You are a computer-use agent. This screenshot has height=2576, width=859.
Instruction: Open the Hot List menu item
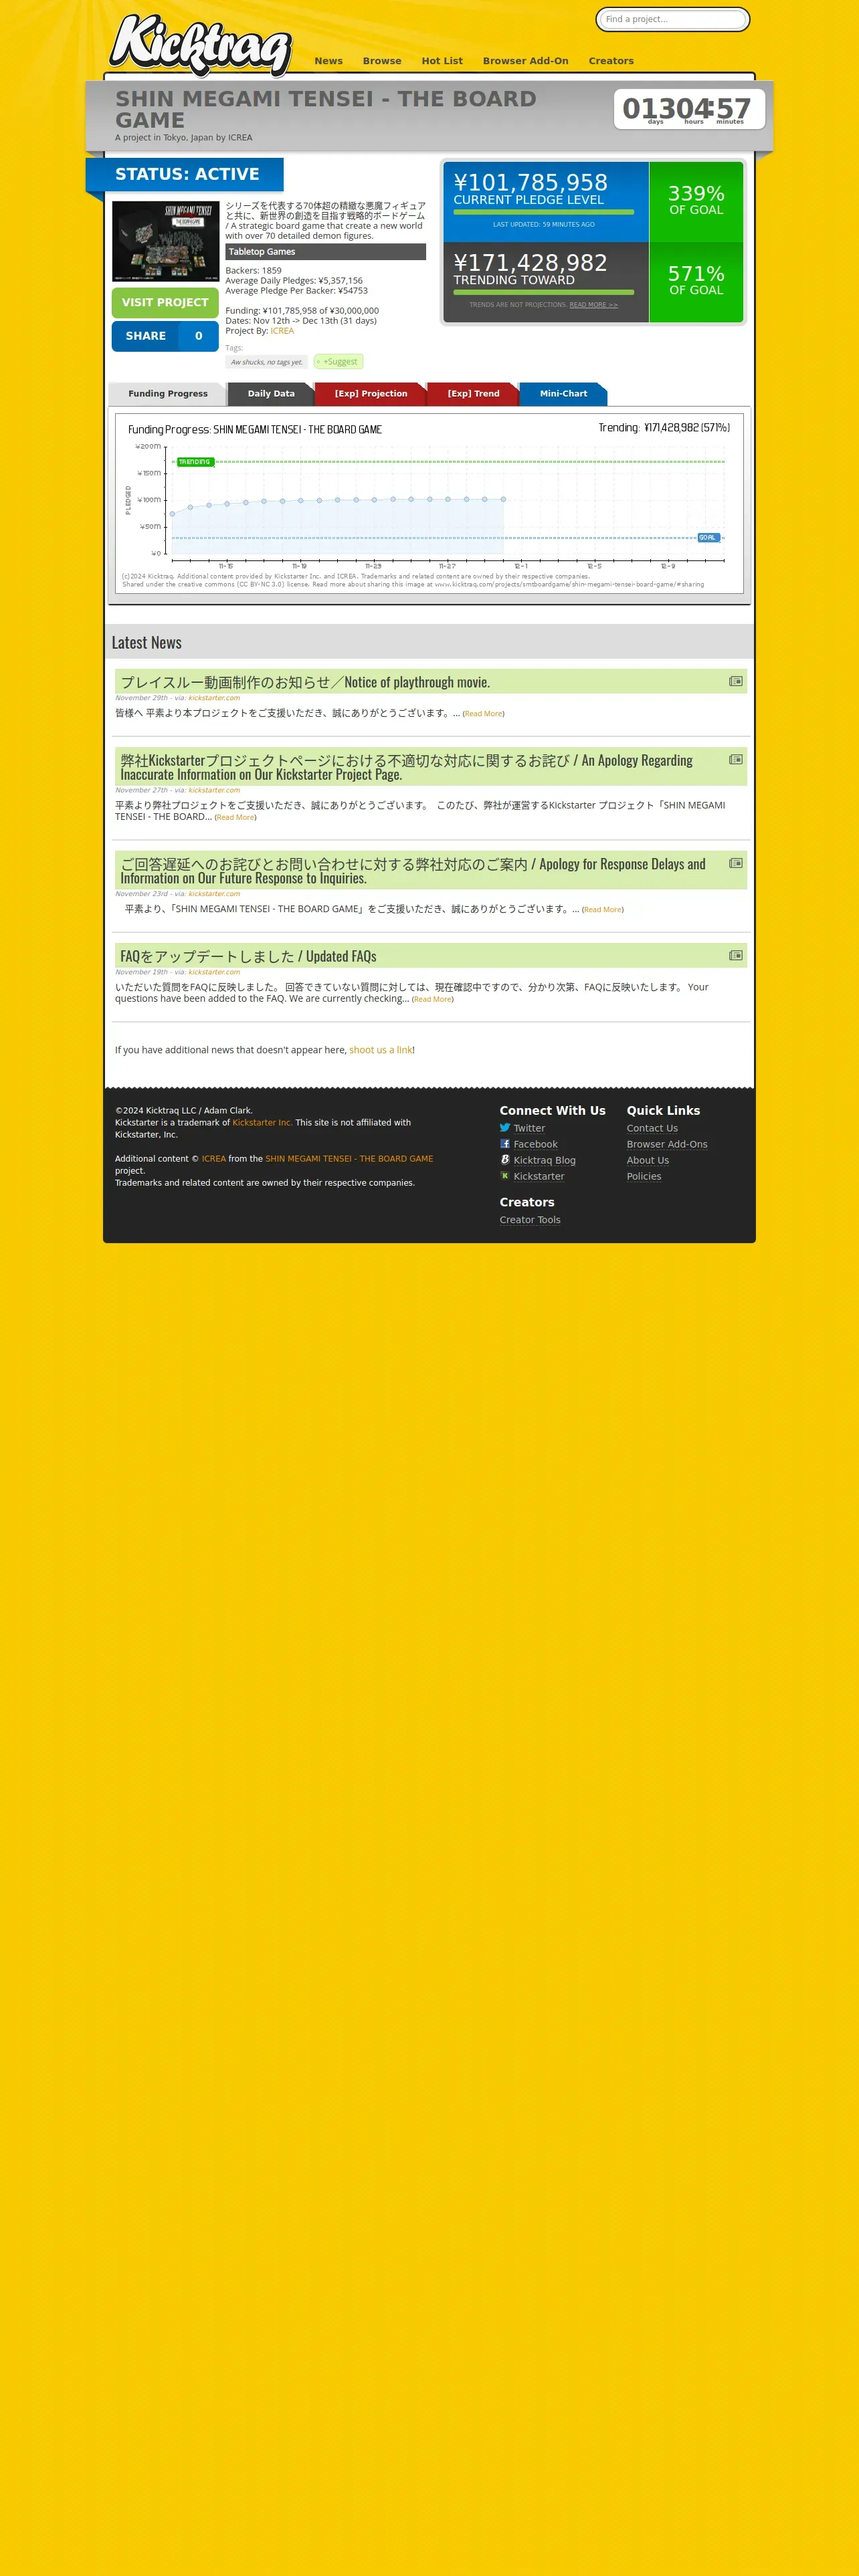pyautogui.click(x=442, y=61)
